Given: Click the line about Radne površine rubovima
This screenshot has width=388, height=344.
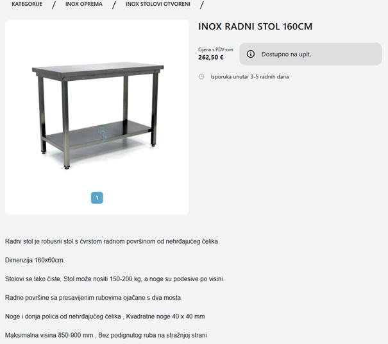Looking at the screenshot, I should point(94,298).
